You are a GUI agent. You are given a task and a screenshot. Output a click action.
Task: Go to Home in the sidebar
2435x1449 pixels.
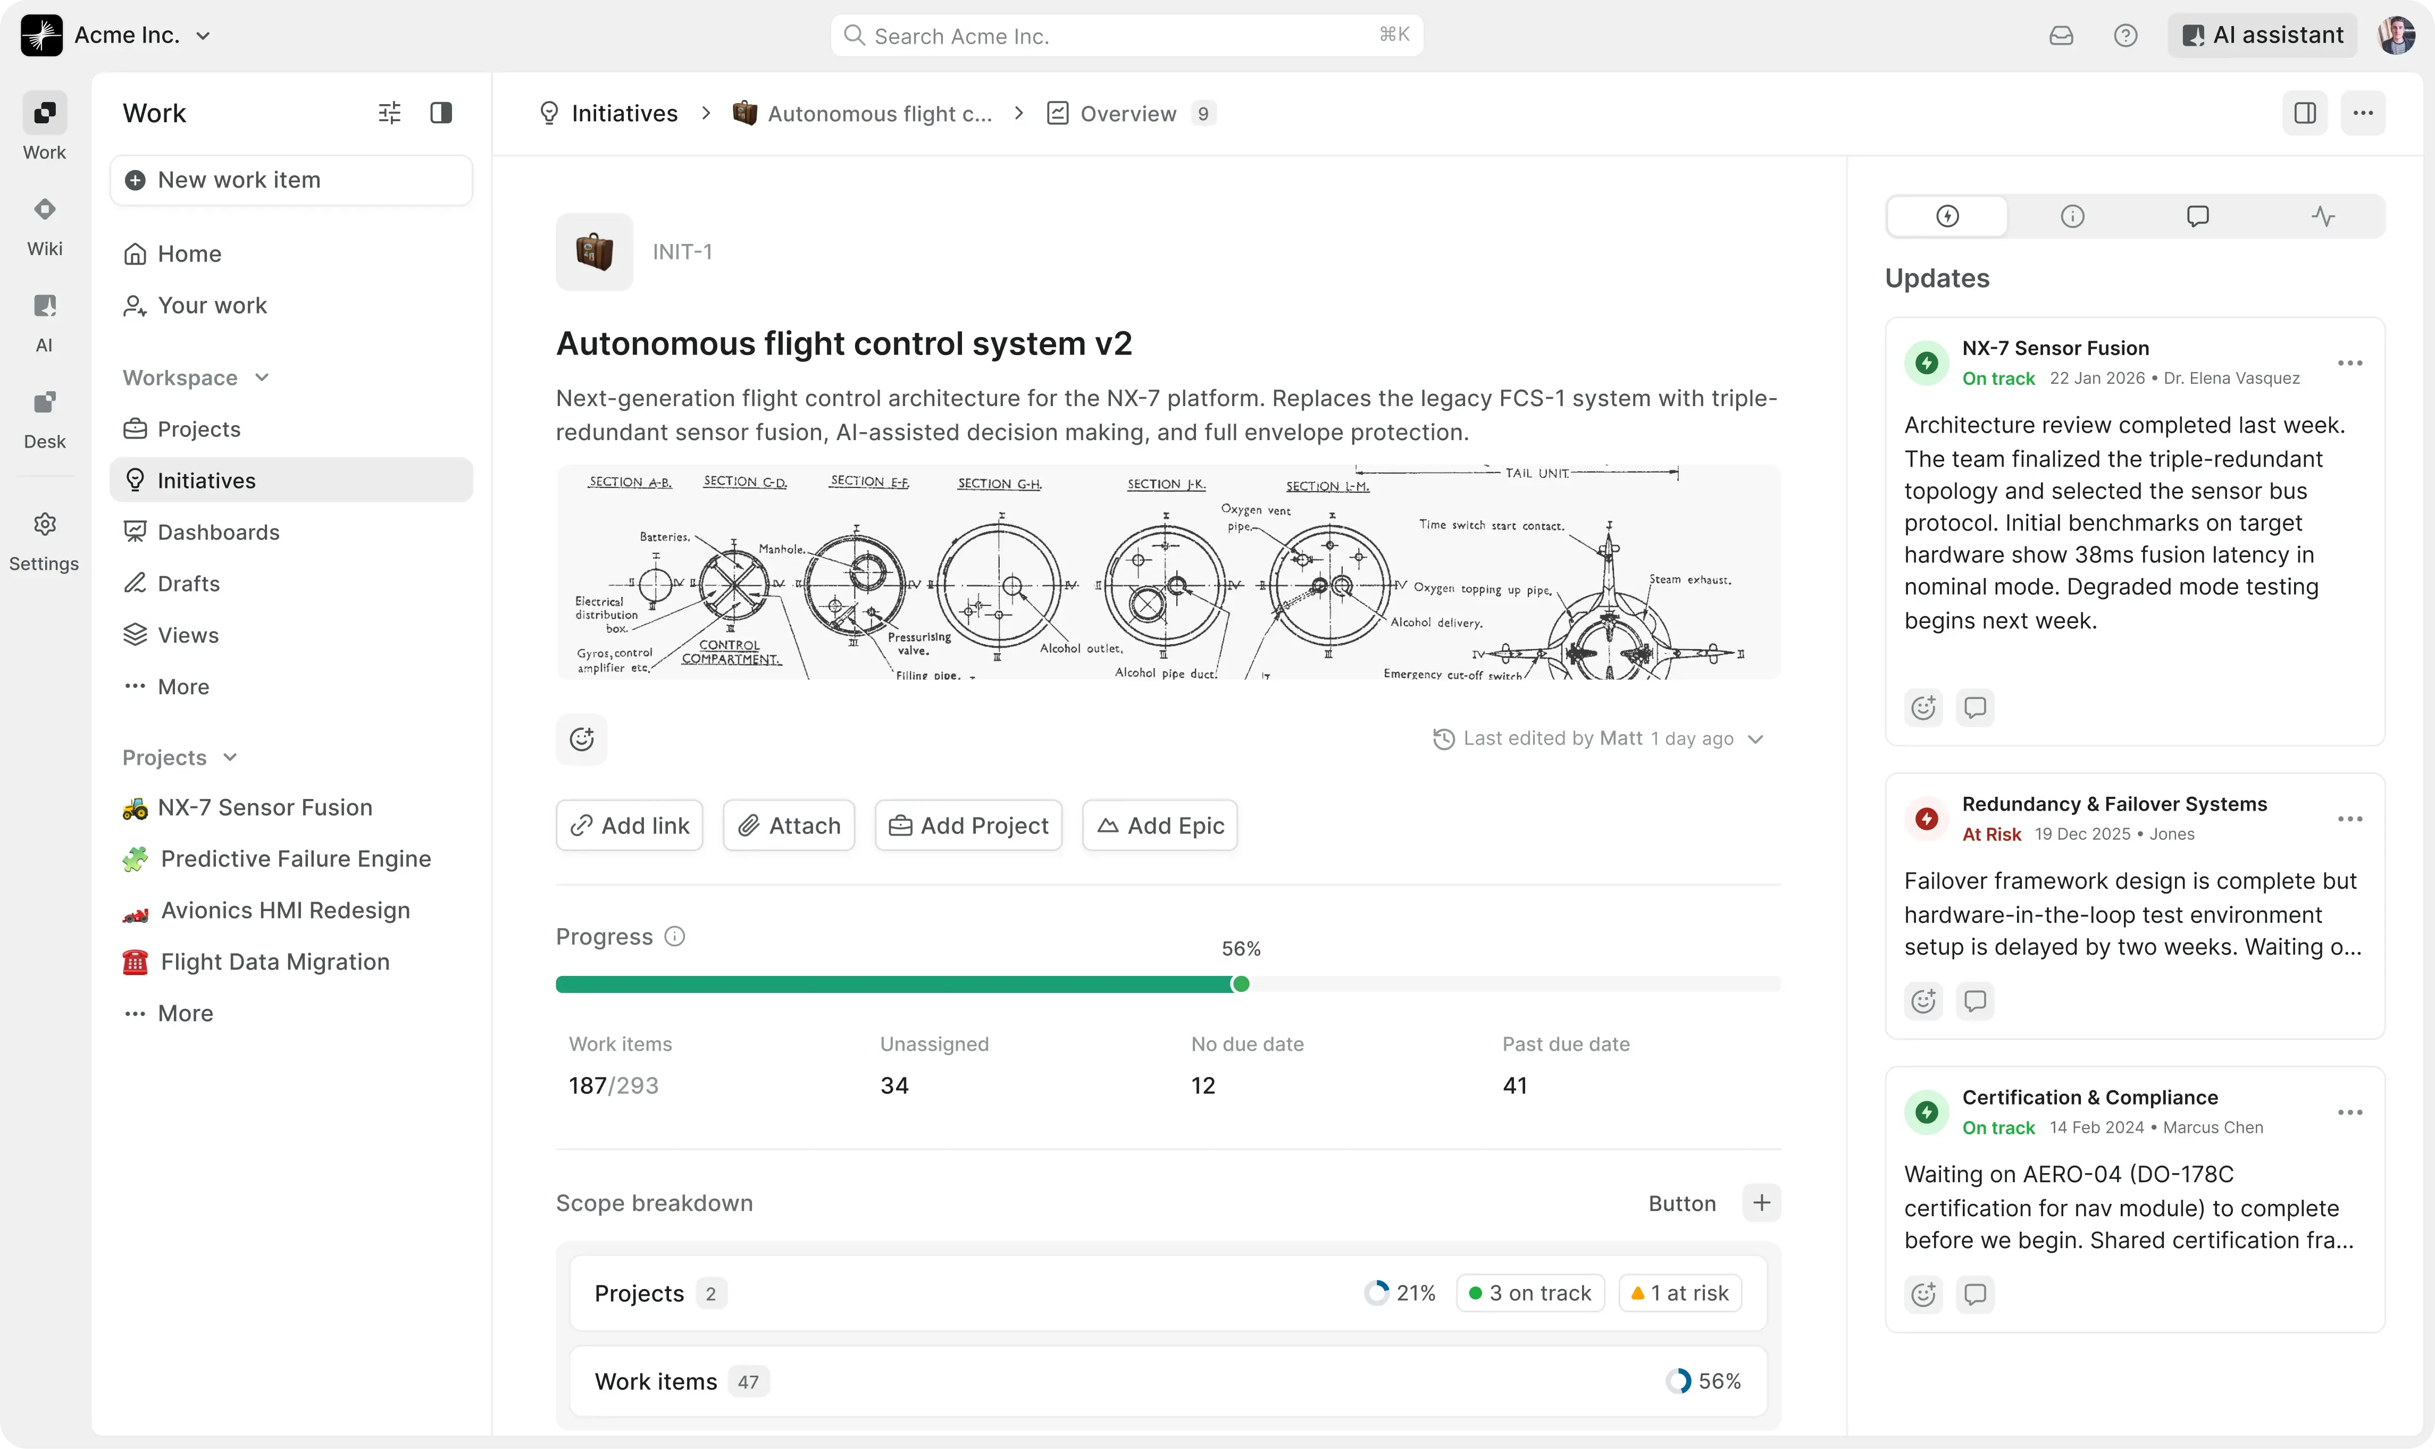[291, 254]
